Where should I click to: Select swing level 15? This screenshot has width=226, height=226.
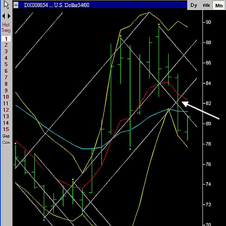(x=6, y=129)
